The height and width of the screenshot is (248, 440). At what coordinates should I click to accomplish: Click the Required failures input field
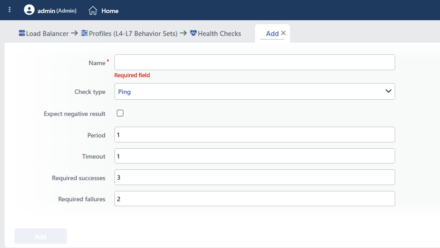point(255,199)
